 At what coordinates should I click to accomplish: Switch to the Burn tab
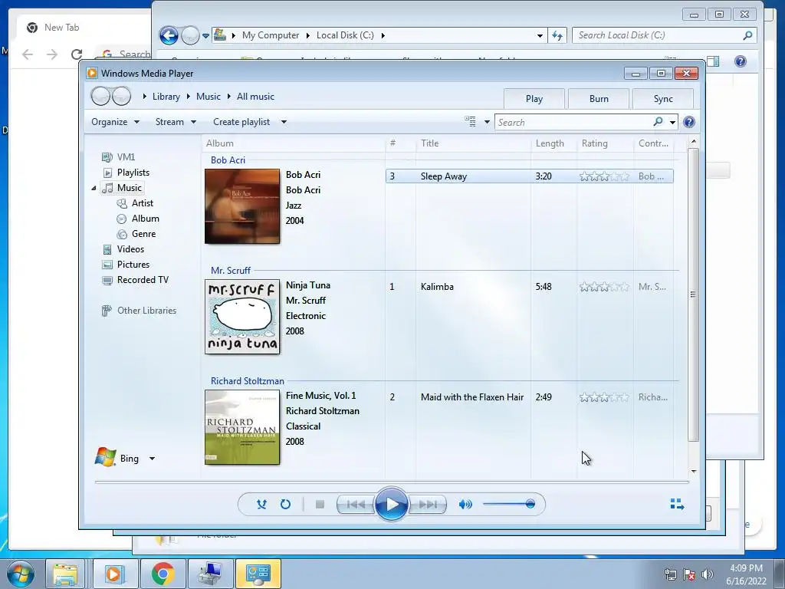599,99
